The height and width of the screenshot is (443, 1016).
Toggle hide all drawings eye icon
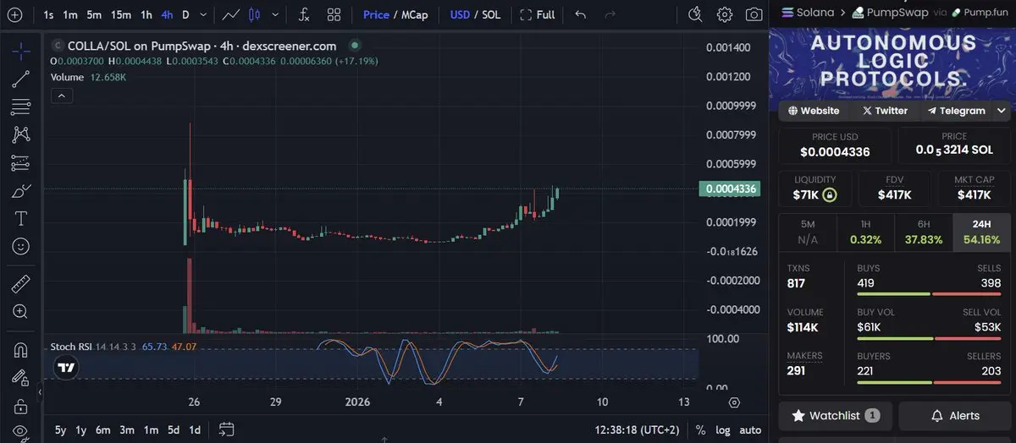pyautogui.click(x=21, y=432)
